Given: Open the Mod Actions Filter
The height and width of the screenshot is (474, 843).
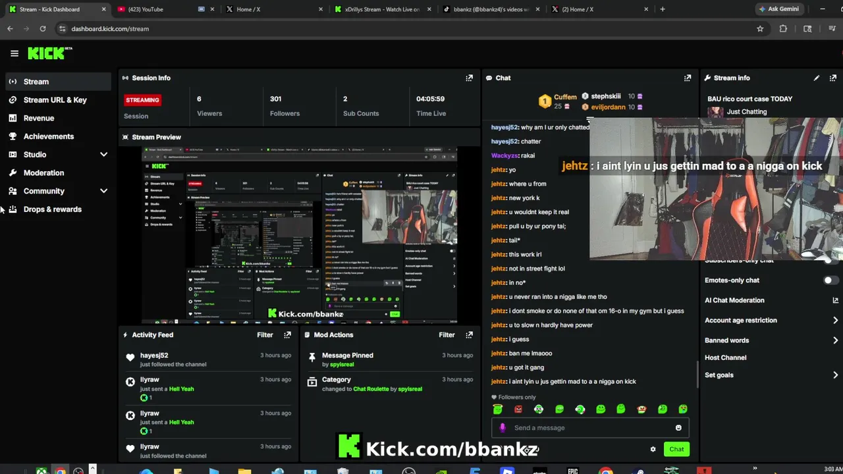Looking at the screenshot, I should point(447,334).
